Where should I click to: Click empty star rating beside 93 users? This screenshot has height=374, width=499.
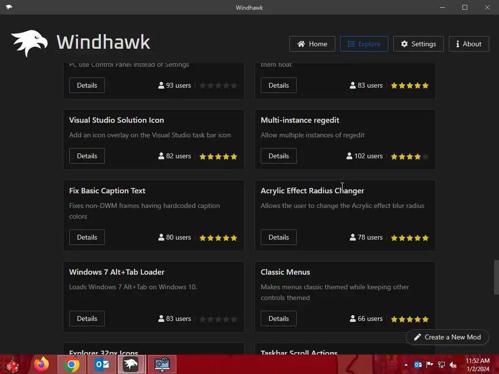(x=218, y=86)
